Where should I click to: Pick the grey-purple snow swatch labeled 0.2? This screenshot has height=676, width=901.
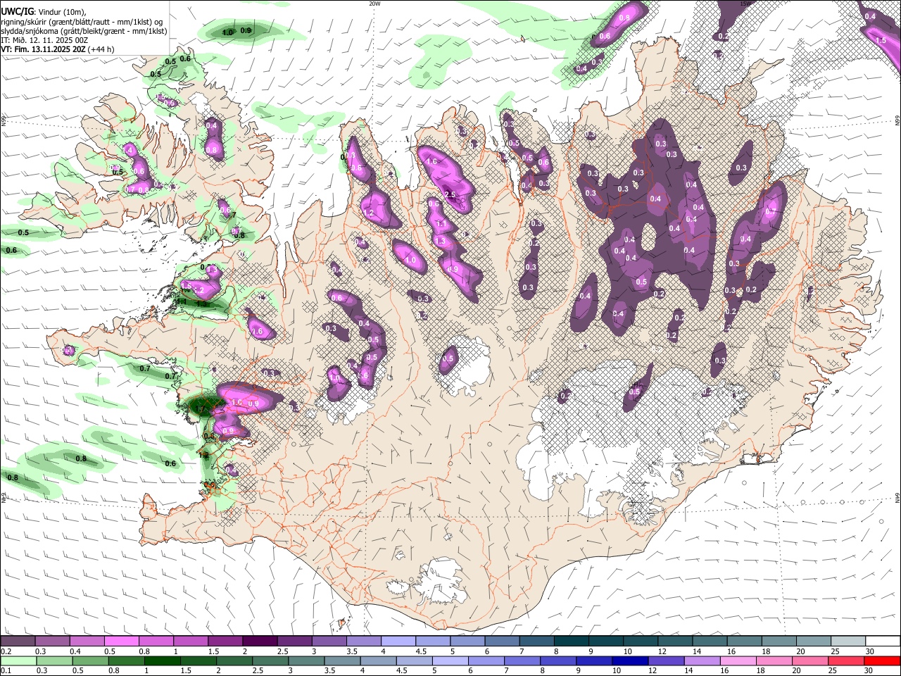[18, 641]
